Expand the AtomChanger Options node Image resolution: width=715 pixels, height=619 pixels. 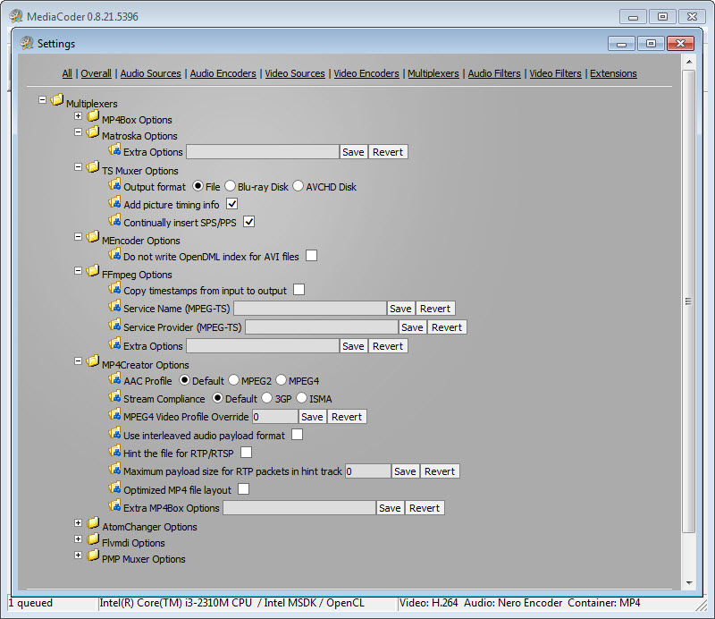(79, 523)
